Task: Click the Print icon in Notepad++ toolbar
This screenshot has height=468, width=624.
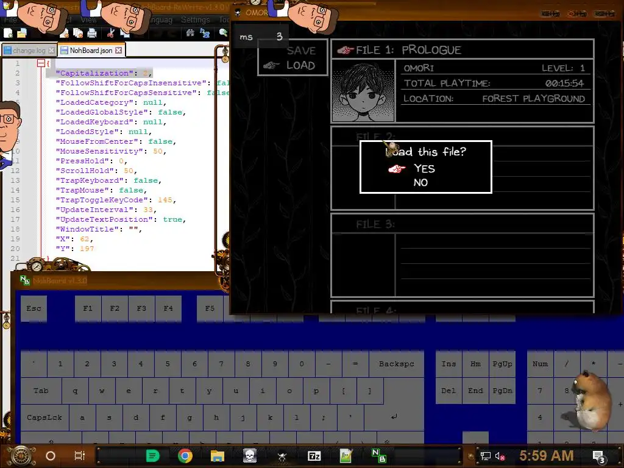Action: click(x=92, y=34)
